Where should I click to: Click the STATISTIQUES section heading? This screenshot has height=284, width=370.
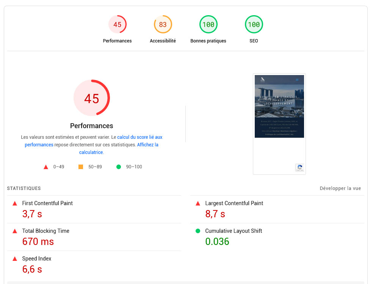[24, 188]
